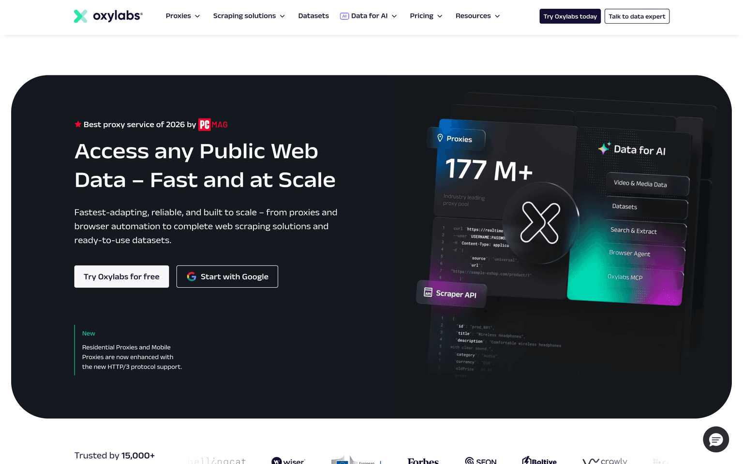
Task: Click Best proxy service of 2026 text
Action: coord(140,124)
